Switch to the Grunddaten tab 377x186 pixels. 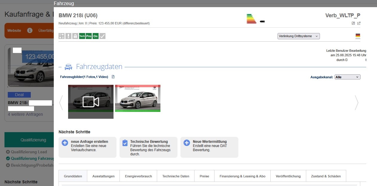point(73,176)
